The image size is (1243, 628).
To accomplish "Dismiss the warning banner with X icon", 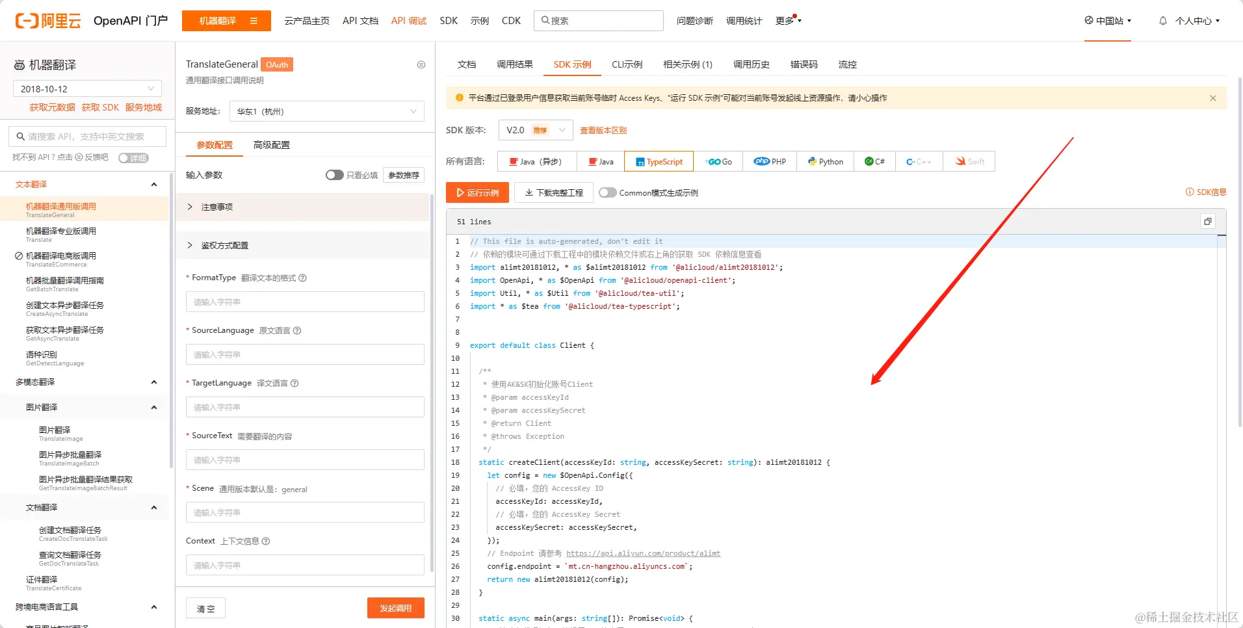I will point(1213,98).
